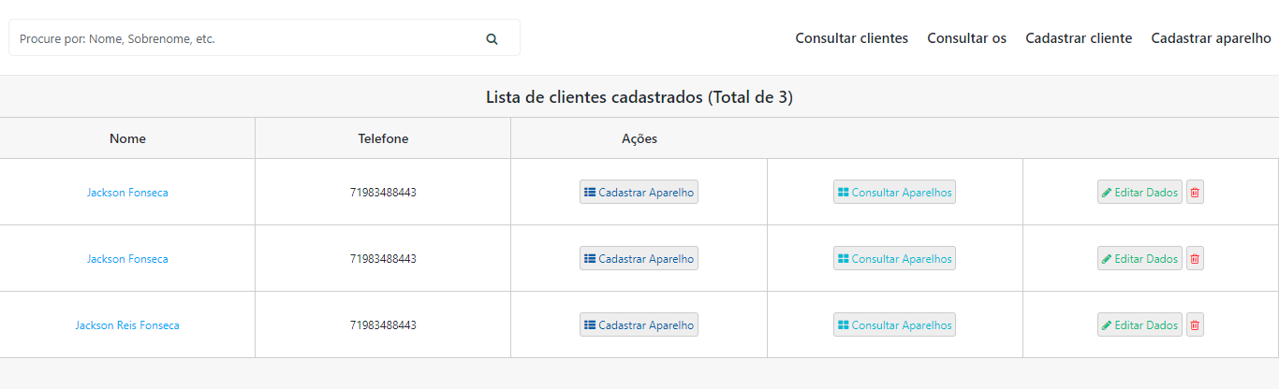Open the Consultar clientes menu item
The height and width of the screenshot is (389, 1279).
click(x=851, y=38)
